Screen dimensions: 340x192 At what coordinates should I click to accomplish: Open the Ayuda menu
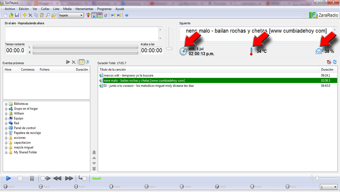pos(120,9)
